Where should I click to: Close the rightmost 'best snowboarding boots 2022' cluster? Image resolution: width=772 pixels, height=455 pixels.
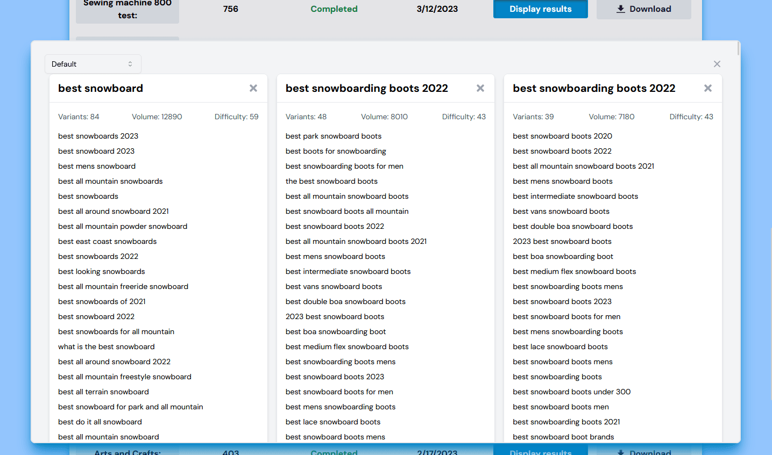pyautogui.click(x=707, y=88)
